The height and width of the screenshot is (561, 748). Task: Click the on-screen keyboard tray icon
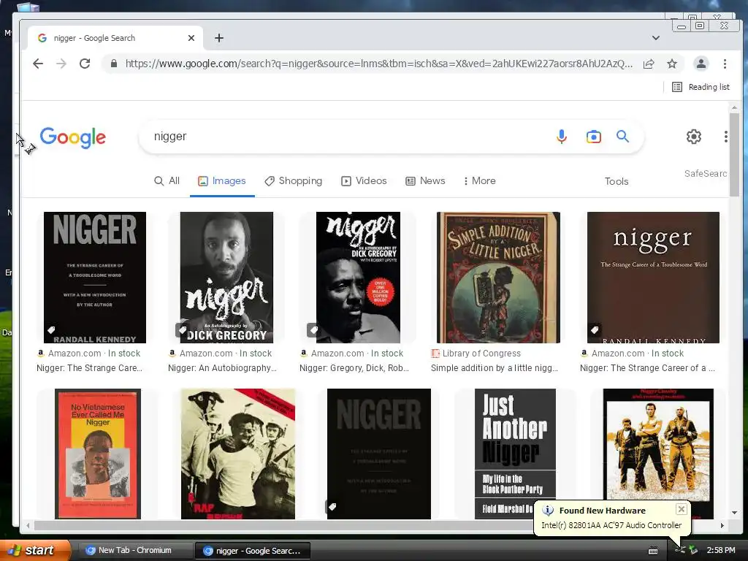(x=653, y=551)
